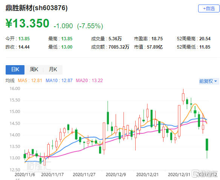Switch to the 月K monthly chart tab
Screen dimensions: 220x180
tap(53, 70)
